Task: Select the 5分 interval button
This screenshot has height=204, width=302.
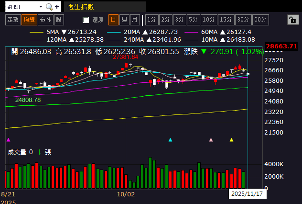Action: 193,20
